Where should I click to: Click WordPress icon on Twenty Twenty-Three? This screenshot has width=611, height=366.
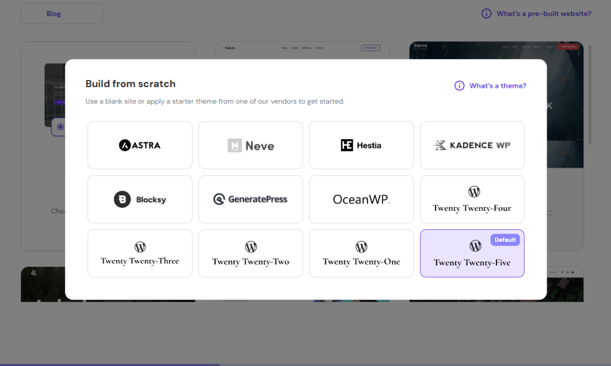(140, 247)
